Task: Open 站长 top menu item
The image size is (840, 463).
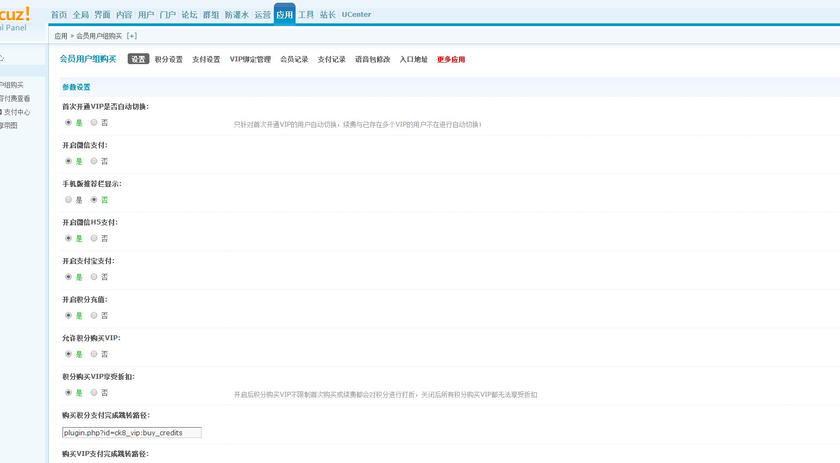Action: 327,15
